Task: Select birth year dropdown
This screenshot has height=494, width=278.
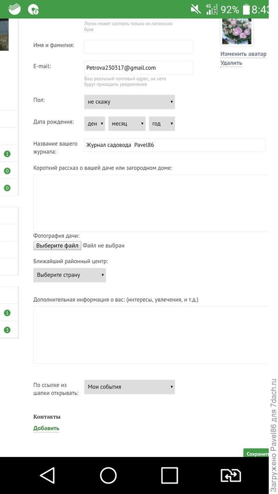Action: (x=162, y=124)
